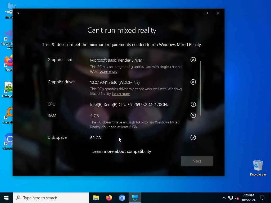Click the RAM label
271x203 pixels.
(x=52, y=115)
